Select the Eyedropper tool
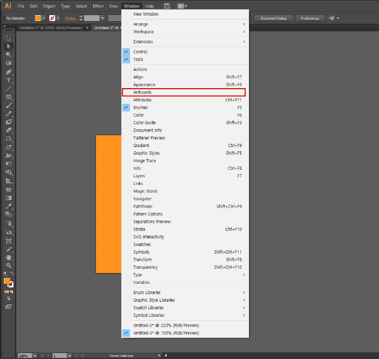The image size is (379, 359). coord(9,206)
